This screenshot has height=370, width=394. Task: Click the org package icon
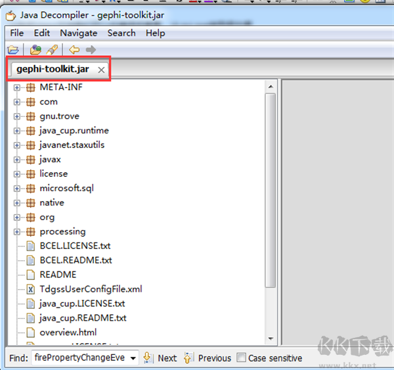pyautogui.click(x=31, y=218)
